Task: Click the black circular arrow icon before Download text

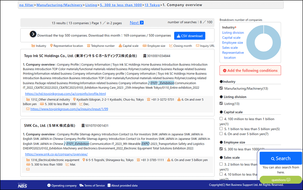Action: [x=33, y=34]
